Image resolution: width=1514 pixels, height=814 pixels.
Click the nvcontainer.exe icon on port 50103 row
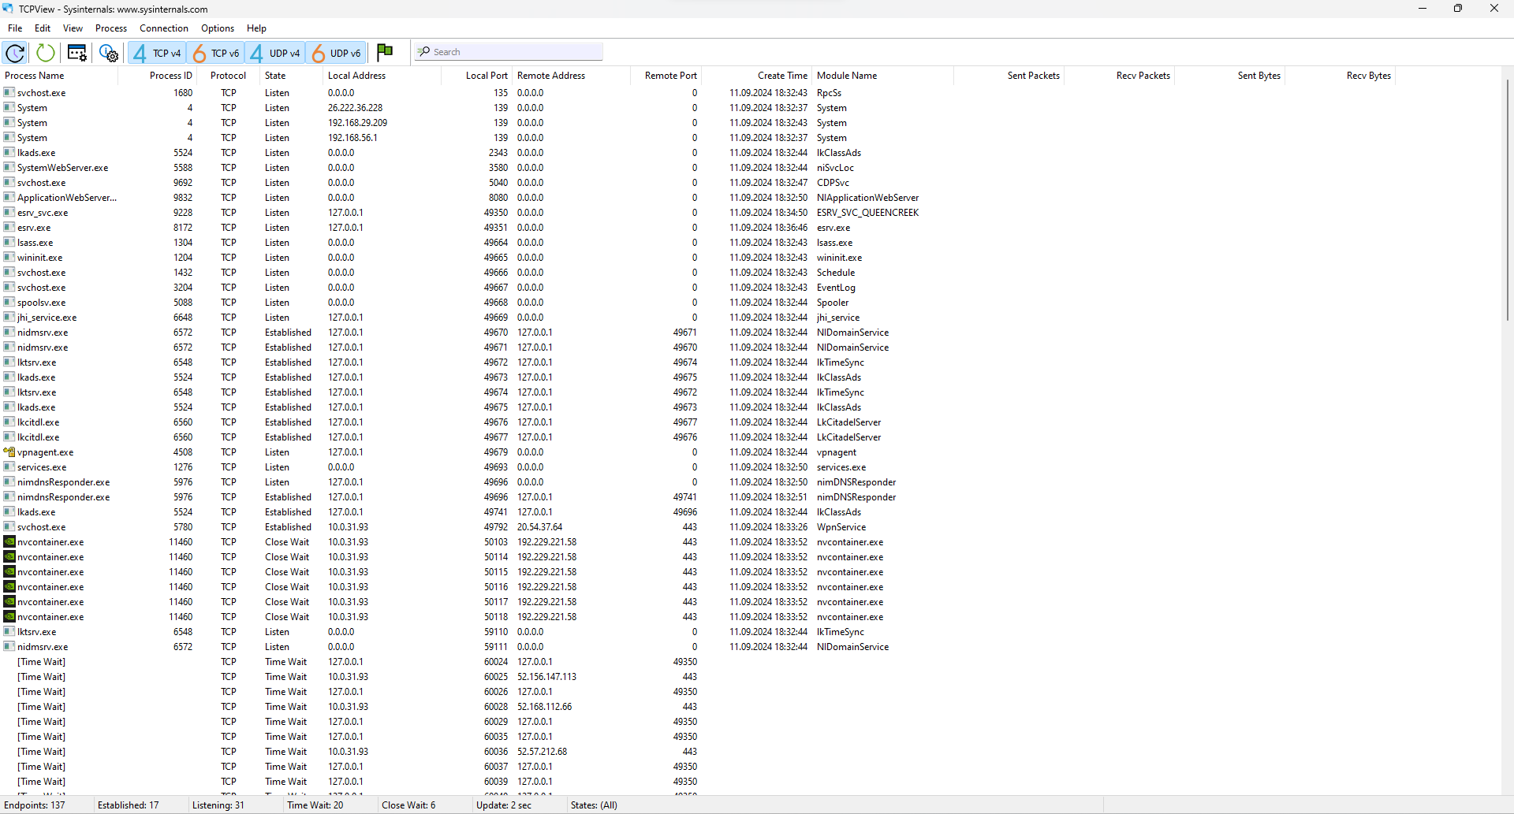(9, 542)
